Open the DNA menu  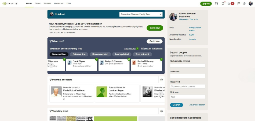tap(69, 3)
